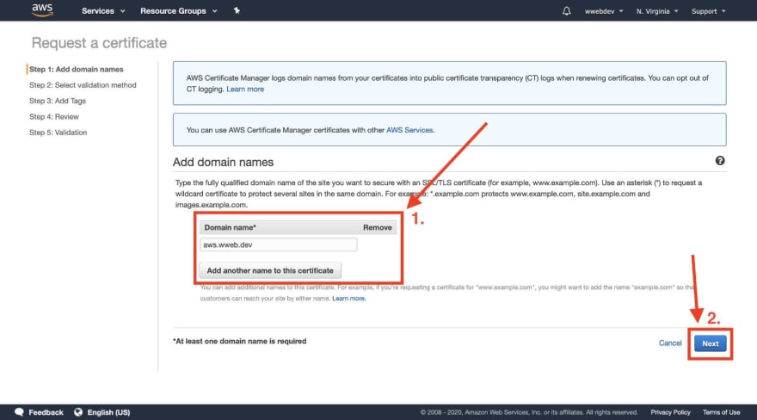Image resolution: width=757 pixels, height=420 pixels.
Task: Select Step 4: Review
Action: click(54, 116)
